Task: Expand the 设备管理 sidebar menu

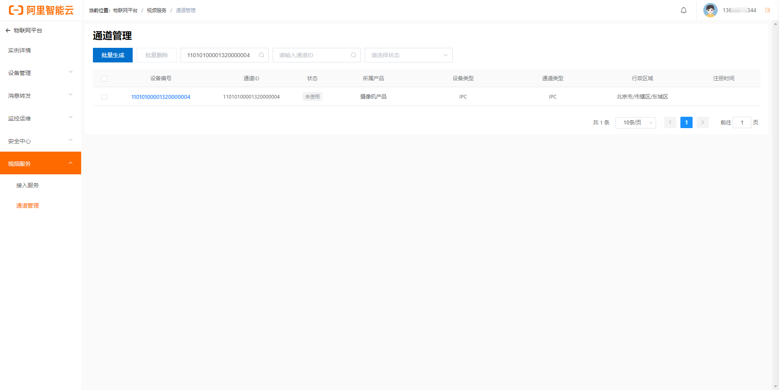Action: 41,73
